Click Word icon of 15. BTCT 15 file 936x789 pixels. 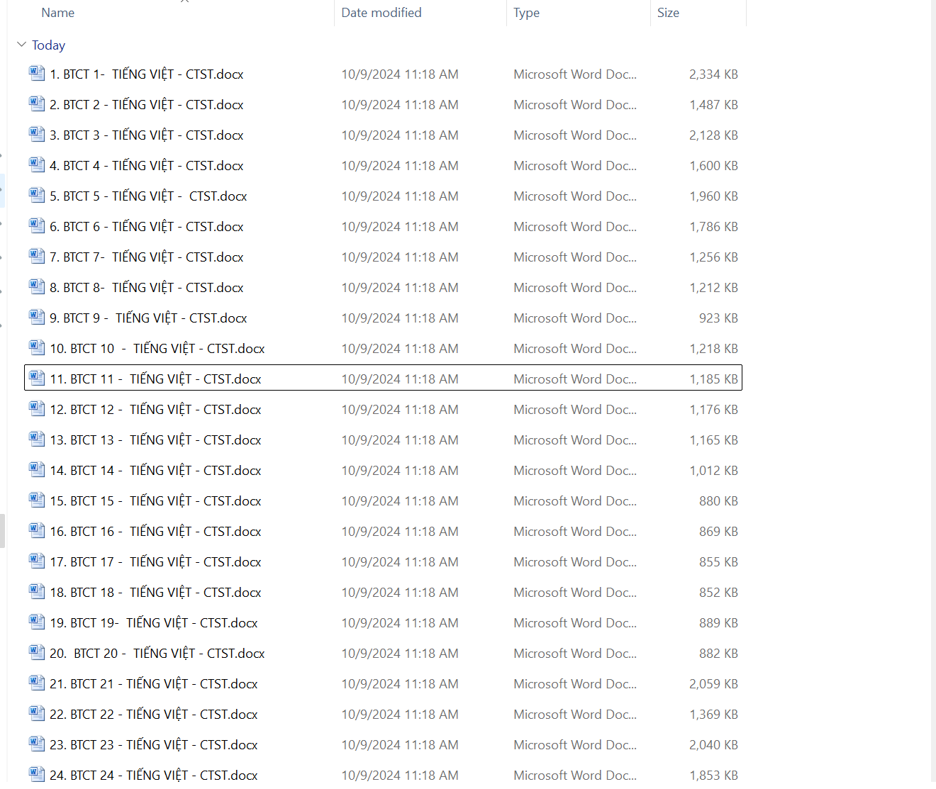37,500
